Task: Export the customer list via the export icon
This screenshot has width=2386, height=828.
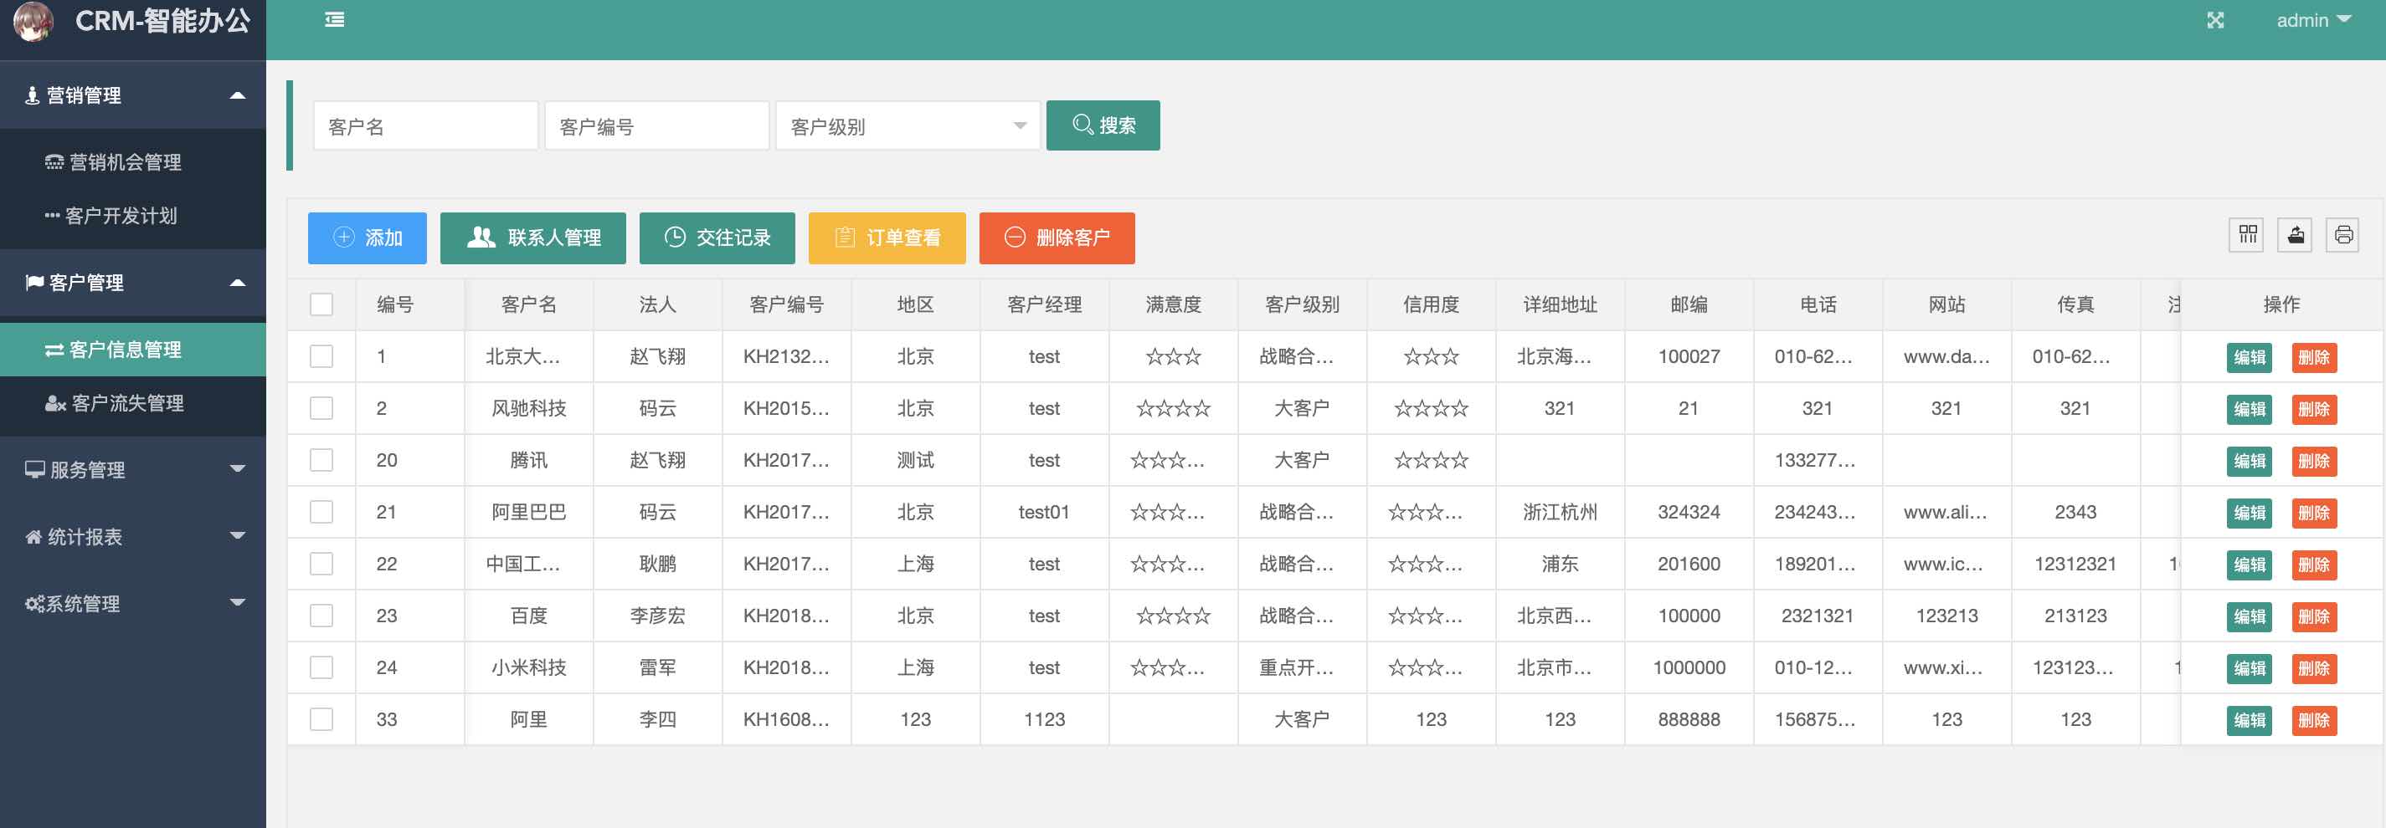Action: [2294, 235]
